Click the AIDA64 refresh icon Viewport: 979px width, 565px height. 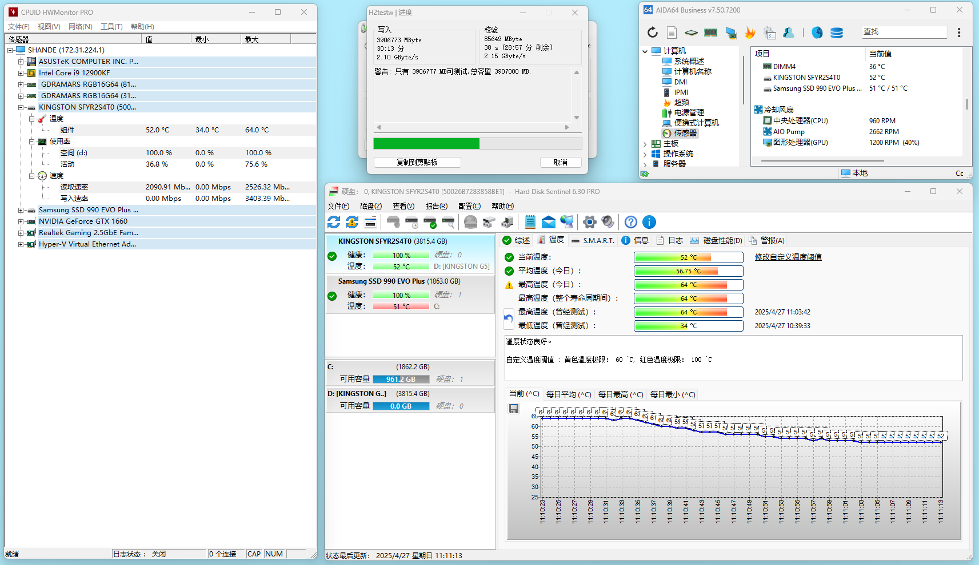[653, 33]
